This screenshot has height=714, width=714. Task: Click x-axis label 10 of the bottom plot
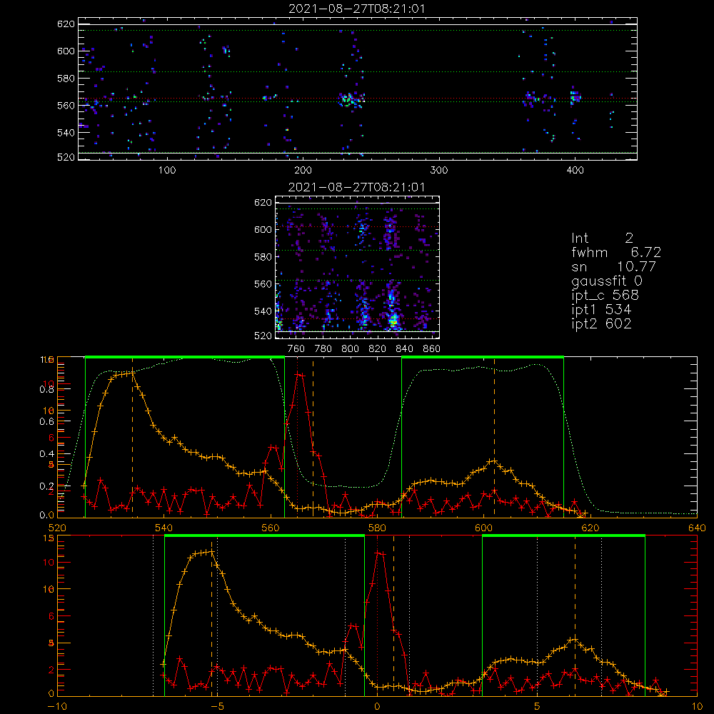[697, 707]
